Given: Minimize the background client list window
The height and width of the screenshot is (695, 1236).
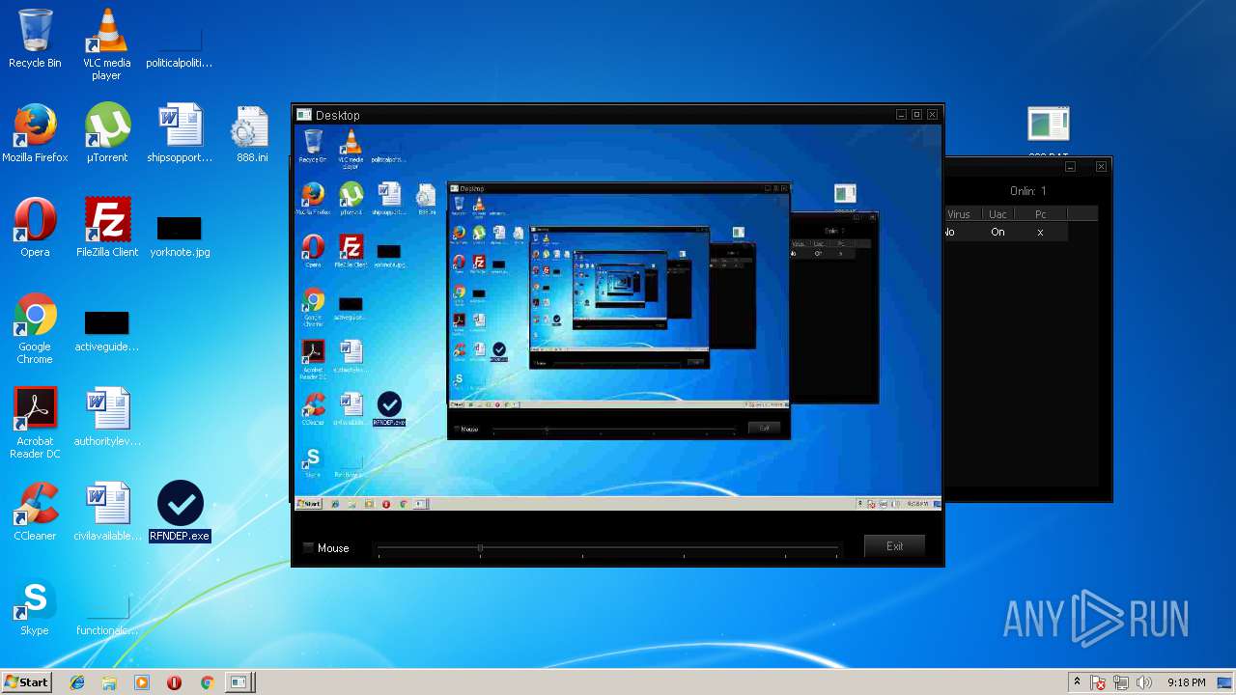Looking at the screenshot, I should pos(1070,167).
